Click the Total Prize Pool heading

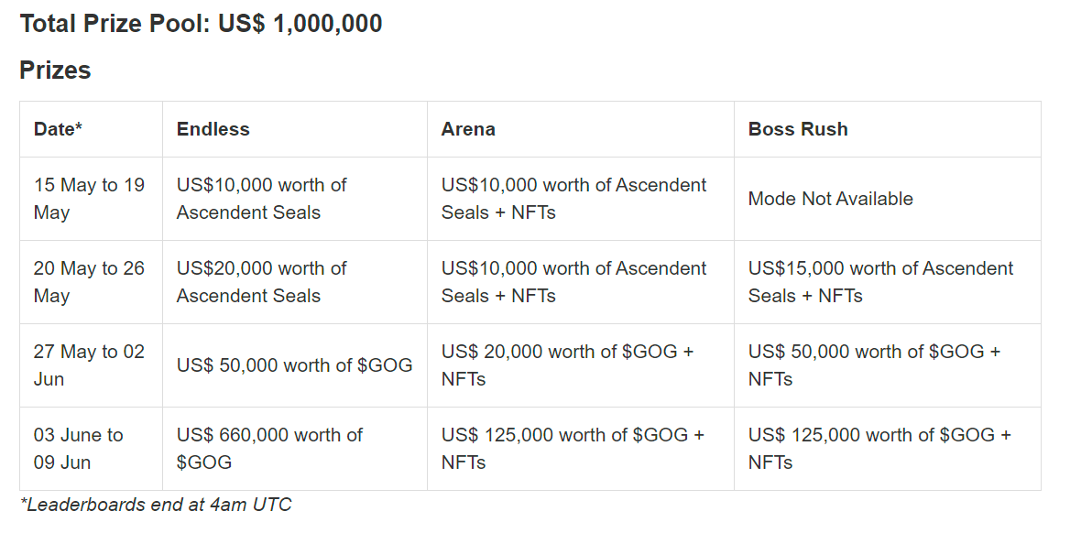point(201,24)
